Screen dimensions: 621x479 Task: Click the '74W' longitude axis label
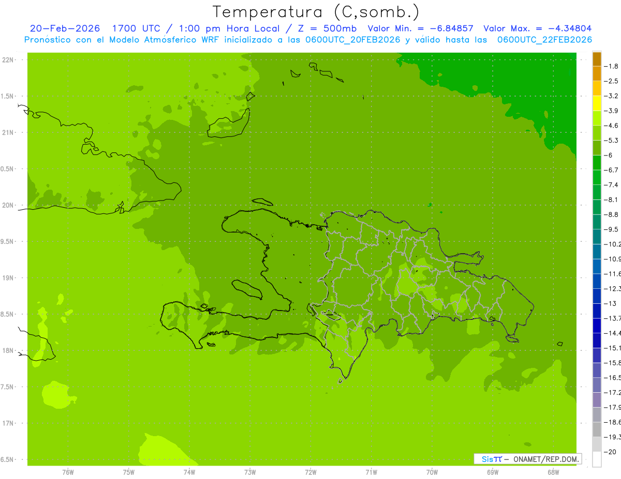pyautogui.click(x=189, y=471)
